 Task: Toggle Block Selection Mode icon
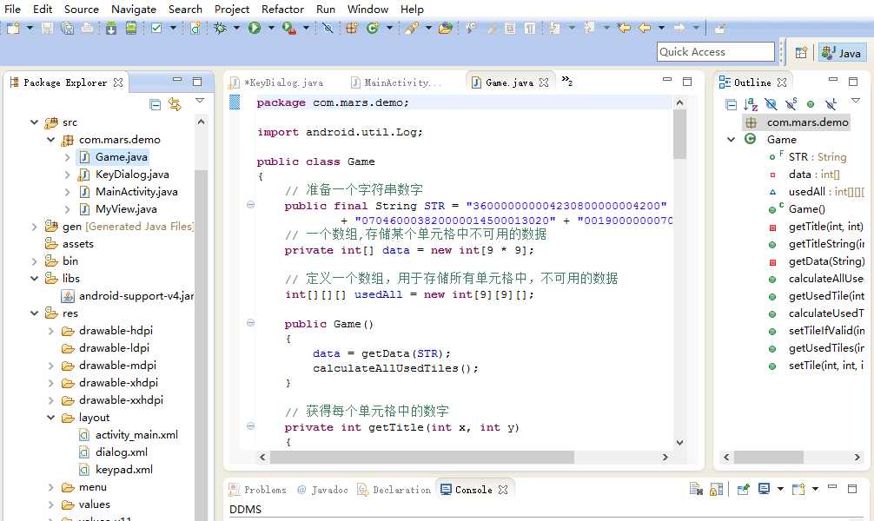coord(509,27)
